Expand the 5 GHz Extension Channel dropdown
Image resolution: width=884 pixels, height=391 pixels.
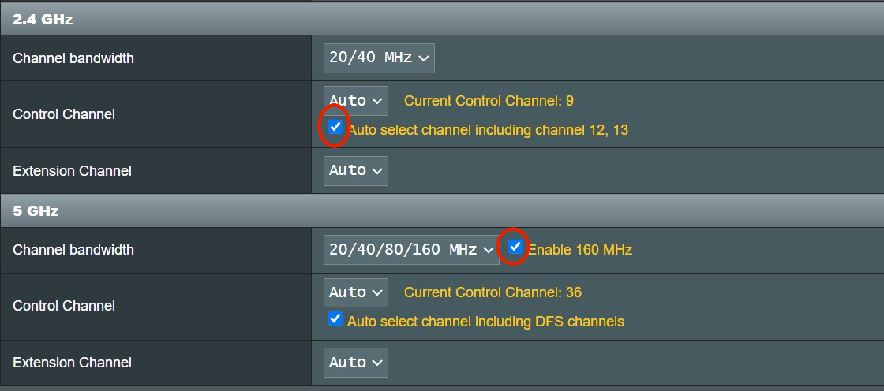pos(356,363)
